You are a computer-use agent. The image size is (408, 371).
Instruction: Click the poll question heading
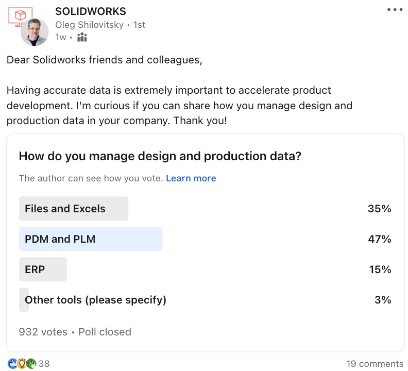click(160, 156)
